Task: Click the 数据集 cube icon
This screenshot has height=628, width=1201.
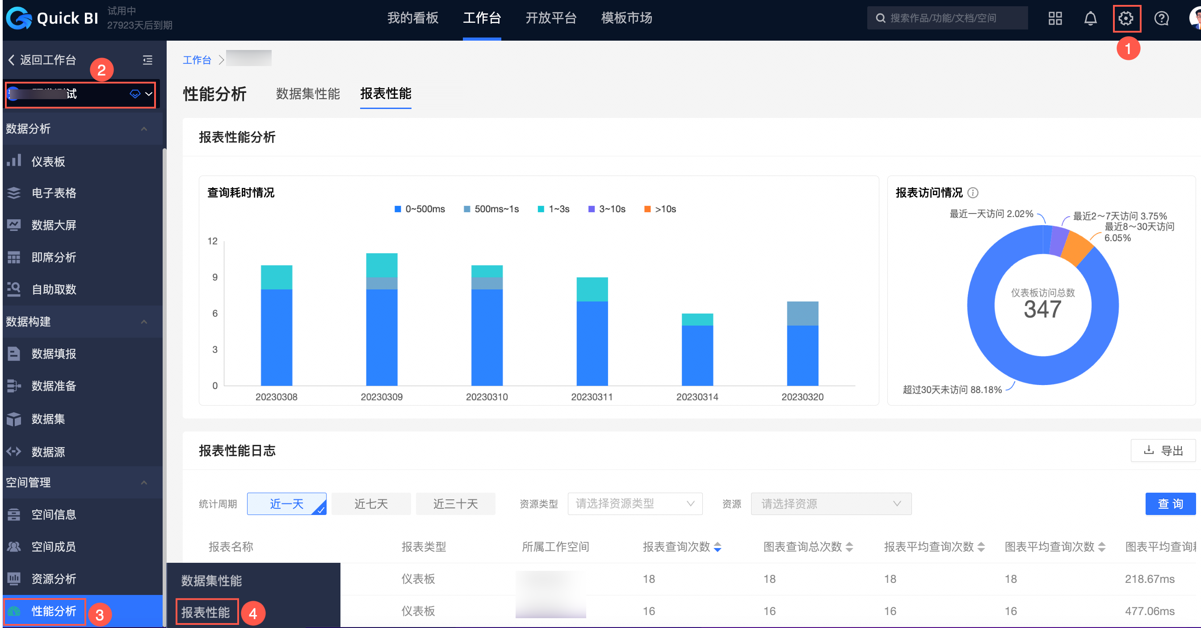Action: click(x=14, y=419)
